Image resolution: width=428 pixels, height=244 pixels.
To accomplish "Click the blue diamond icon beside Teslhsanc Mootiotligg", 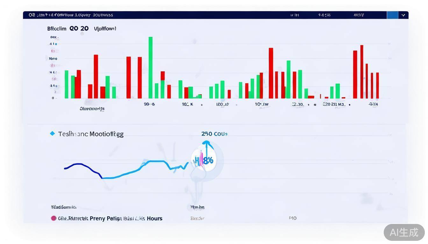I will tap(52, 133).
